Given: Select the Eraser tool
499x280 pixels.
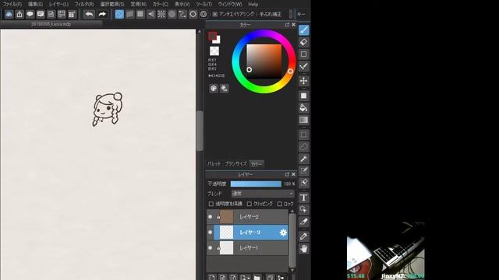Looking at the screenshot, I should coord(304,42).
